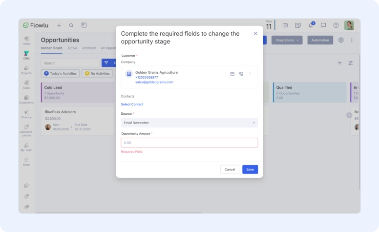This screenshot has height=232, width=379.
Task: Open the notes icon in top bar
Action: 298,25
